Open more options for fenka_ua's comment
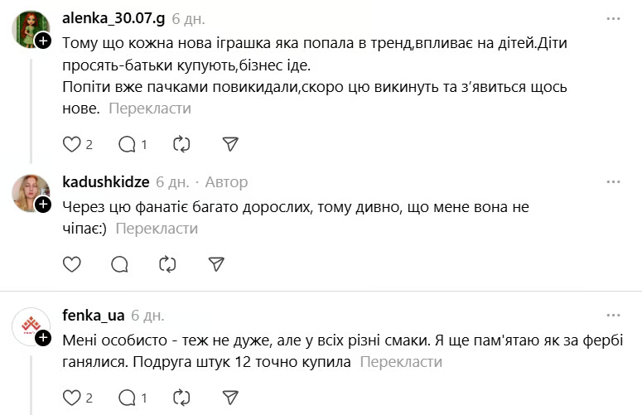642x415 pixels. 613,316
